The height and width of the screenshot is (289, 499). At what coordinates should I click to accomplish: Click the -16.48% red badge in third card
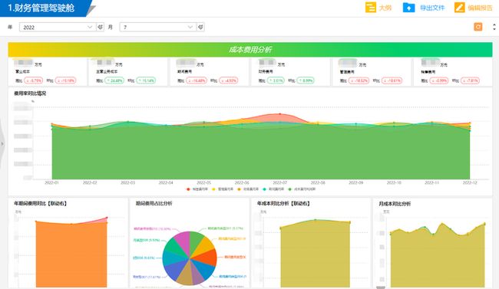(197, 80)
